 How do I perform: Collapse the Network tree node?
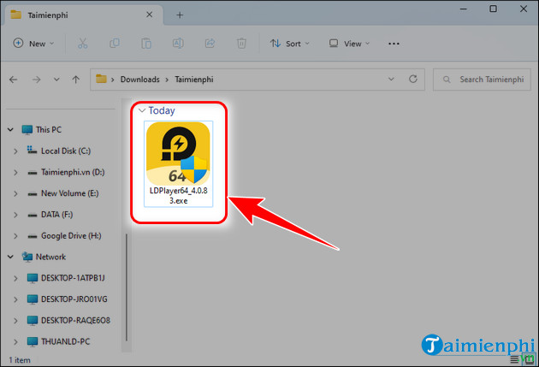(9, 257)
